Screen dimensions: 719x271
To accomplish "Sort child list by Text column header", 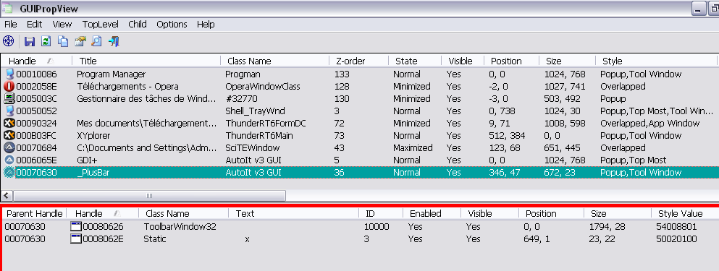I will coord(294,213).
